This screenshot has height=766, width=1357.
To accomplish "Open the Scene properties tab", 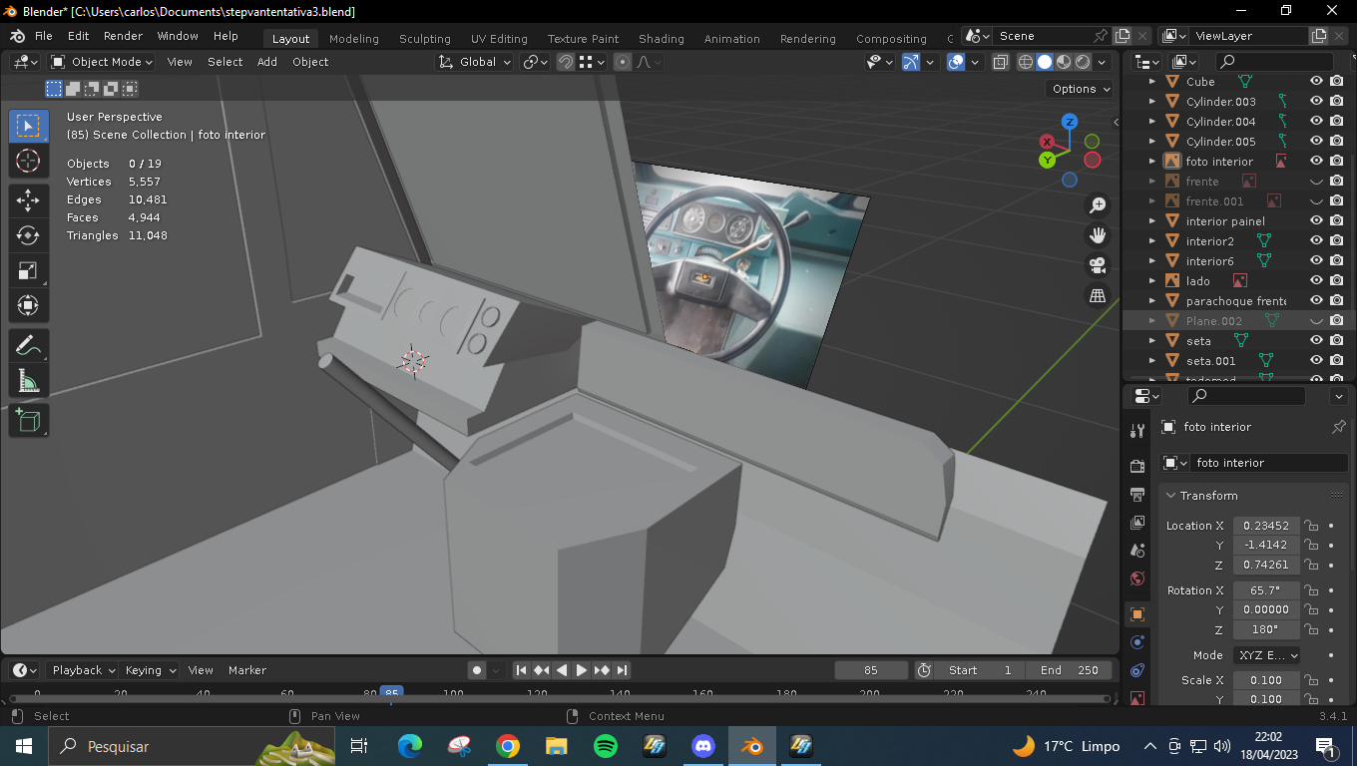I will 1137,551.
